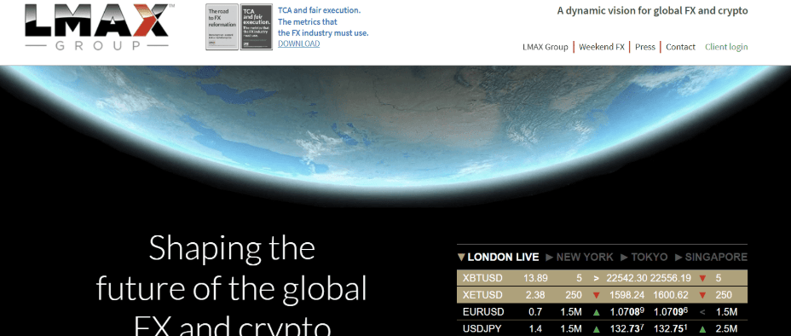Switch to the TOKYO tab
The height and width of the screenshot is (336, 791).
(x=650, y=258)
